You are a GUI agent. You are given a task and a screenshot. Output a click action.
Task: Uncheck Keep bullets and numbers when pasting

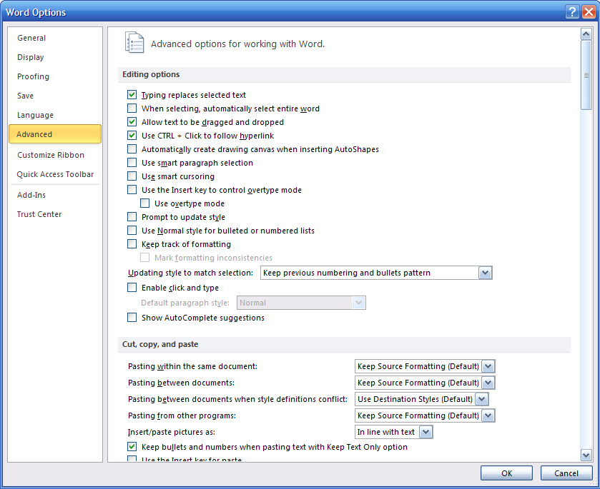pos(132,447)
